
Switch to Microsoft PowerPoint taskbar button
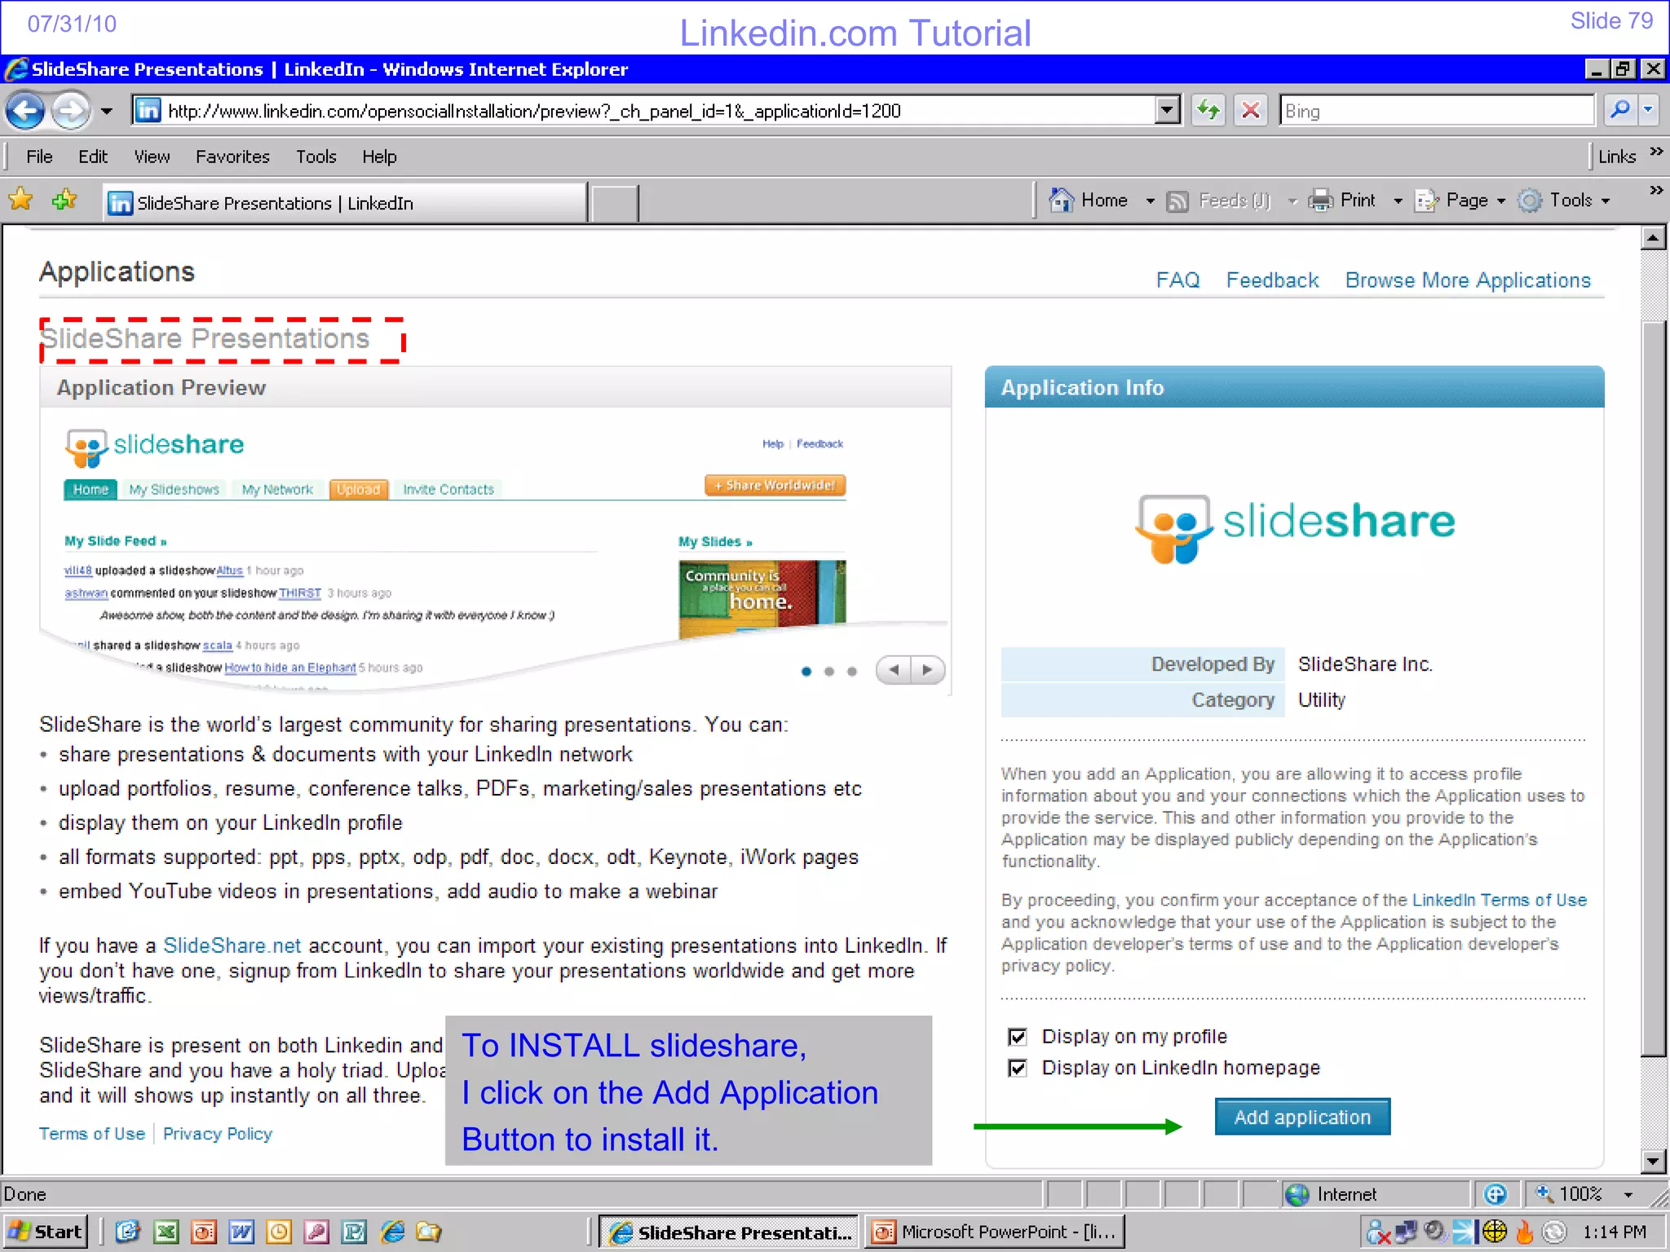[x=996, y=1232]
